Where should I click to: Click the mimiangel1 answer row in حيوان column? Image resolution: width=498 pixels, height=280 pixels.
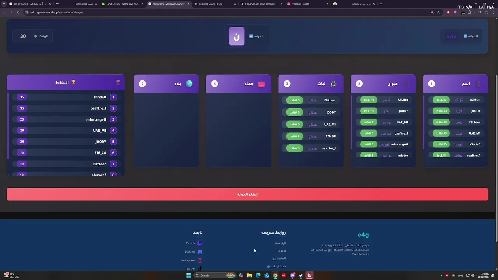(383, 144)
